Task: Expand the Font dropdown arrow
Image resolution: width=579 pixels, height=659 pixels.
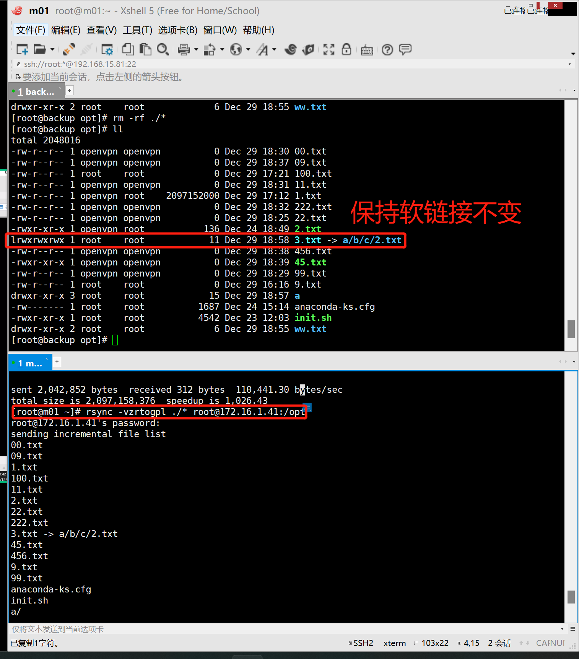Action: (x=274, y=49)
